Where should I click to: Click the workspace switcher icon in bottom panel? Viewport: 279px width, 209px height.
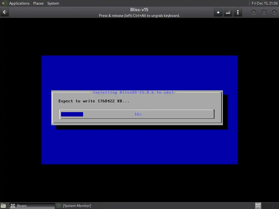click(x=258, y=206)
